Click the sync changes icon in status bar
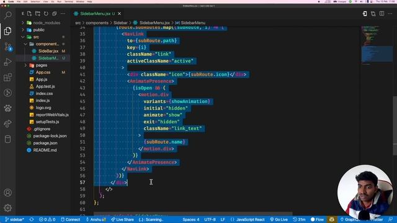The image size is (397, 223). coord(32,219)
